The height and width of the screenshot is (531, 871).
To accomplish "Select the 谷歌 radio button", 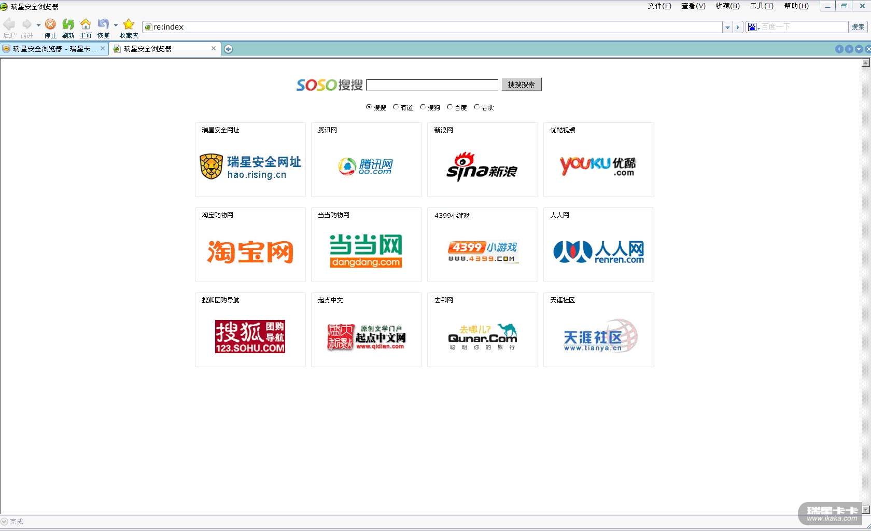I will pyautogui.click(x=477, y=107).
